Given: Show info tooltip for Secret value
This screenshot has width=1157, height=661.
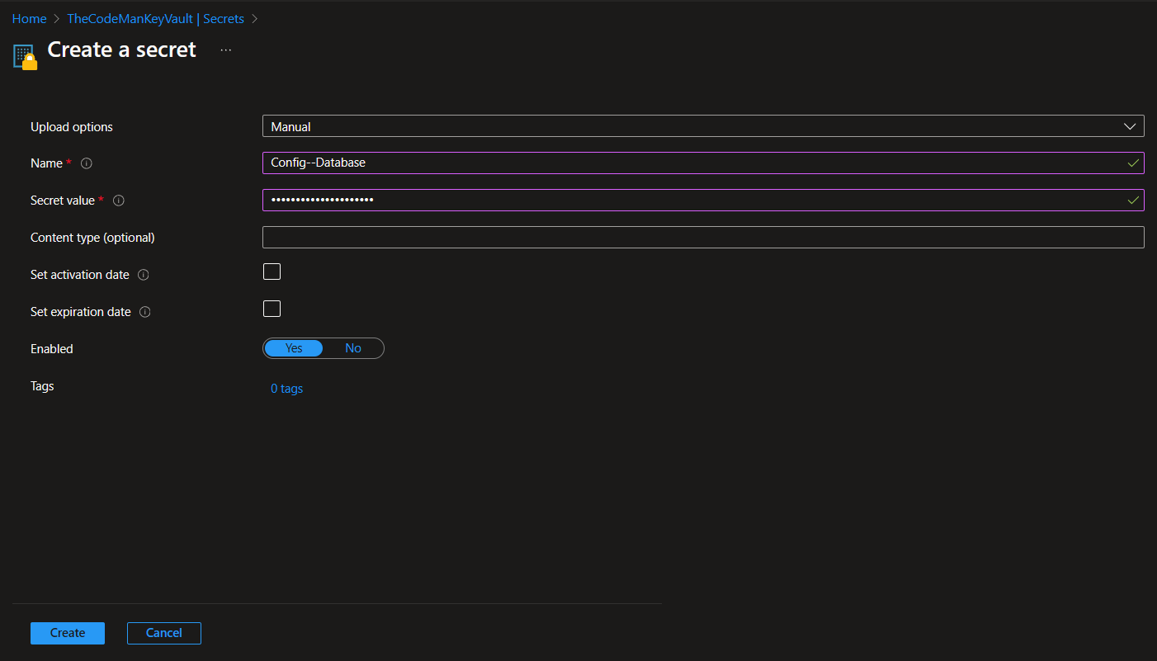Looking at the screenshot, I should [x=119, y=201].
